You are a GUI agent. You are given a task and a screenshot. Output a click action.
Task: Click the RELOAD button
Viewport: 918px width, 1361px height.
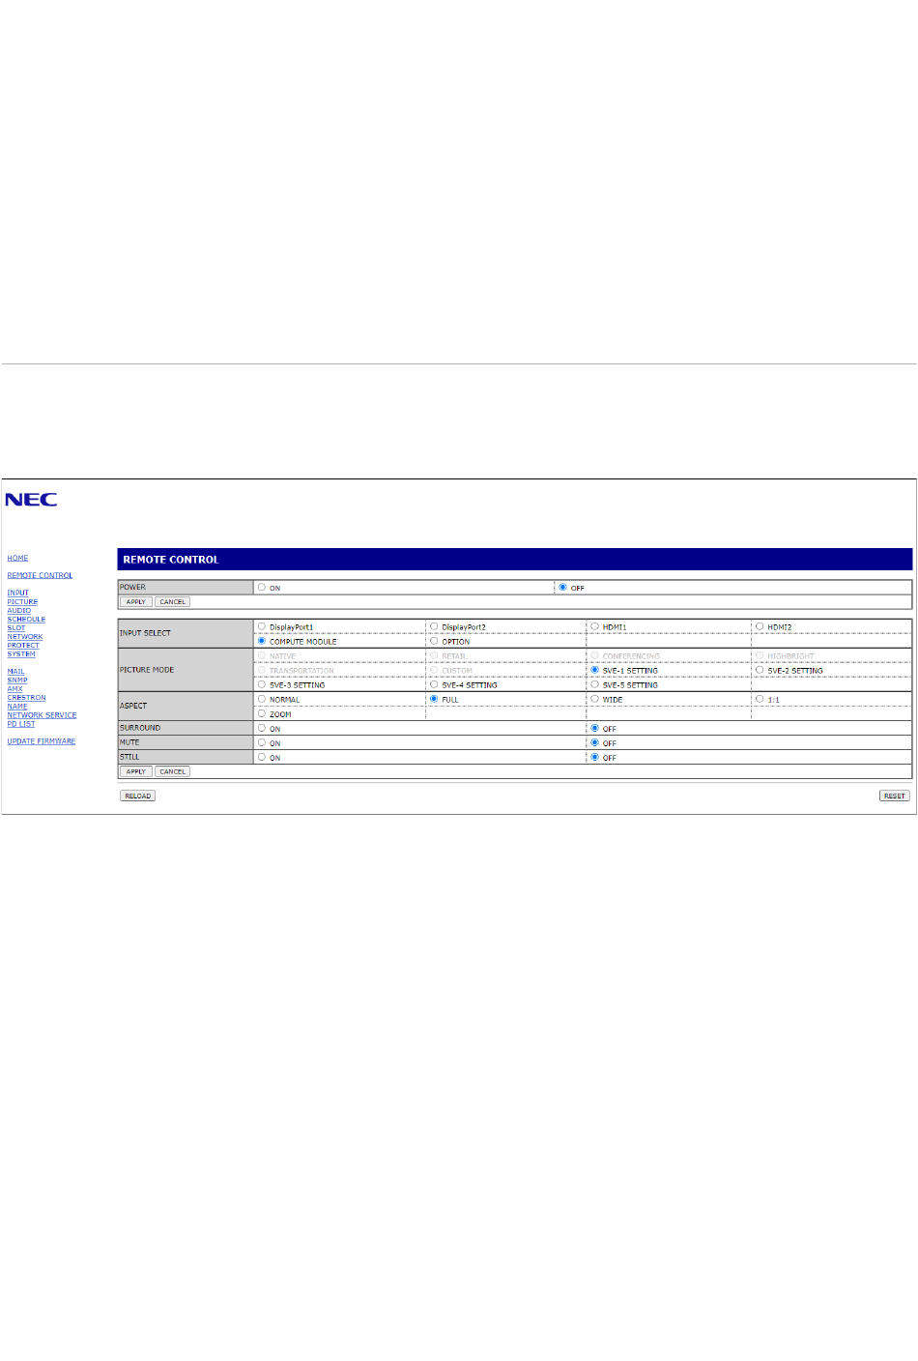click(x=137, y=796)
